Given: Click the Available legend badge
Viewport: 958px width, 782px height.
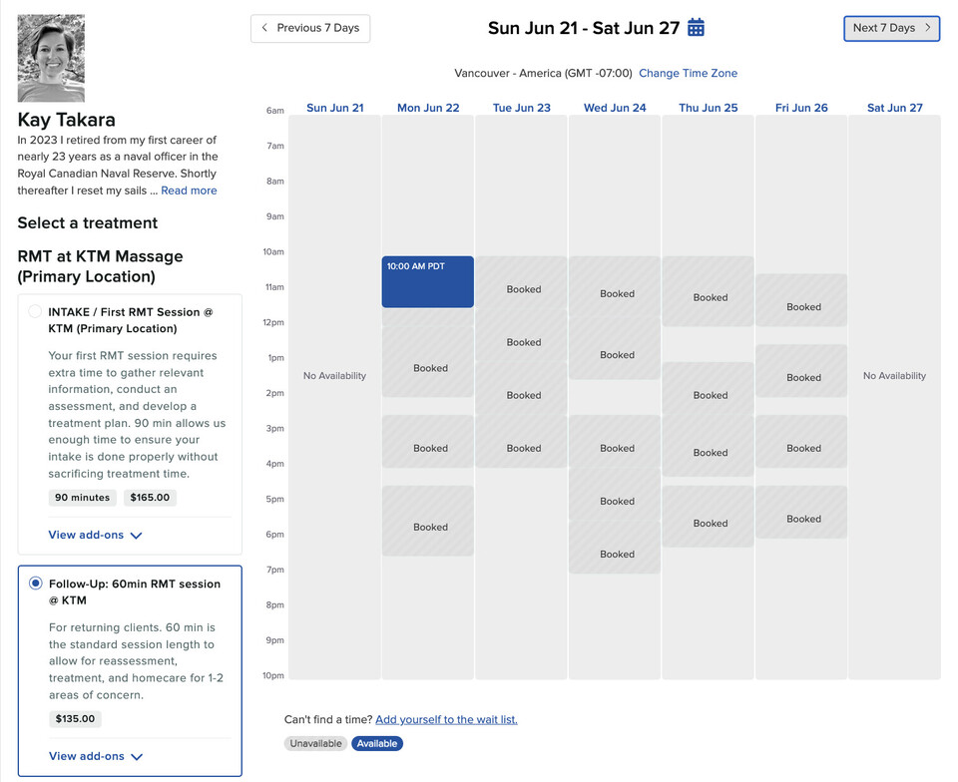Looking at the screenshot, I should [377, 743].
